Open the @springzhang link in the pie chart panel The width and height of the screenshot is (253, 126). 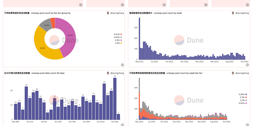tap(117, 13)
